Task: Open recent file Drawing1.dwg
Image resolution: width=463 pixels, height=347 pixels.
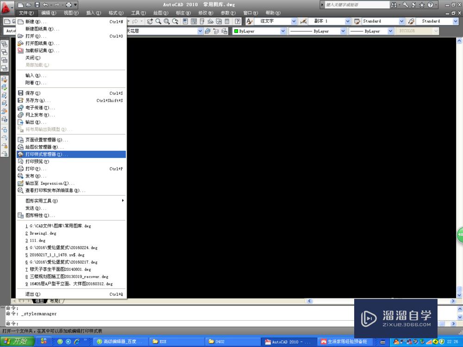Action: [x=71, y=233]
